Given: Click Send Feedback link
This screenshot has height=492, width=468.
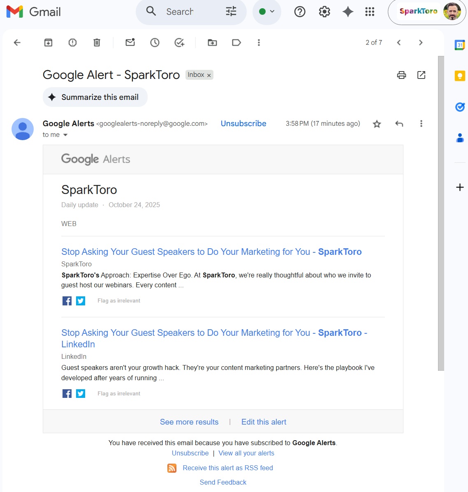Looking at the screenshot, I should click(223, 482).
